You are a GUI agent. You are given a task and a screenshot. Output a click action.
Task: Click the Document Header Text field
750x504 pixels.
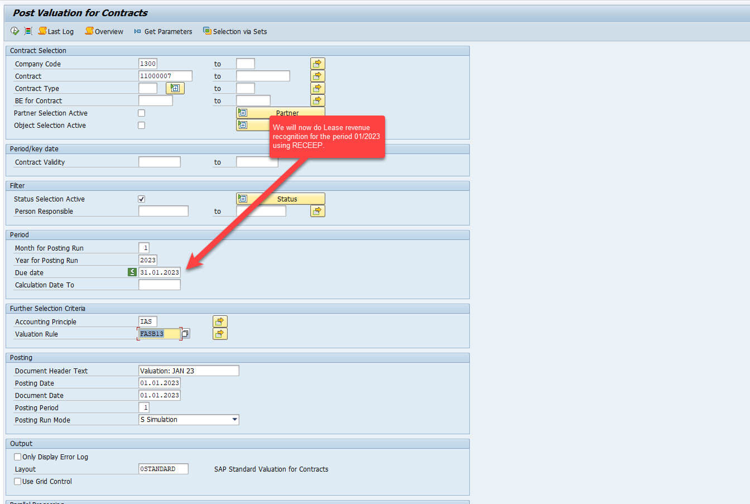point(188,371)
